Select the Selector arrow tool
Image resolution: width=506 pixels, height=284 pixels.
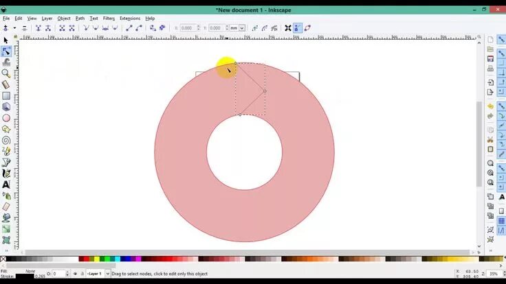(5, 40)
